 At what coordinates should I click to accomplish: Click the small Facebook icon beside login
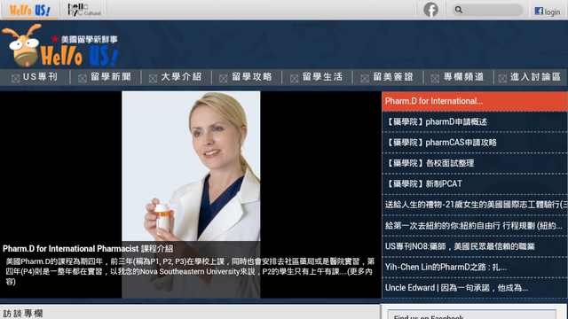539,12
